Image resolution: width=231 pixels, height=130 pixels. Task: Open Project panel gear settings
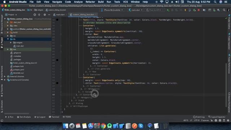[x=45, y=15]
